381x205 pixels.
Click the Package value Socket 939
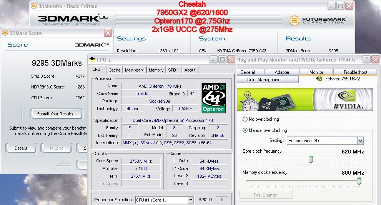click(x=160, y=101)
